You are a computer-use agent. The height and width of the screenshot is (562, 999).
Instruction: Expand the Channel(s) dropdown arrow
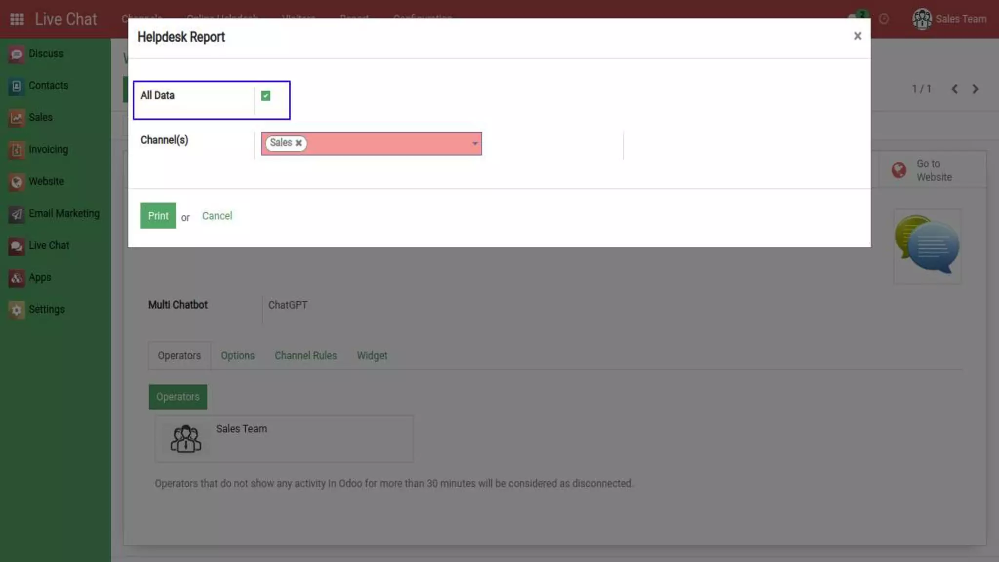coord(475,143)
